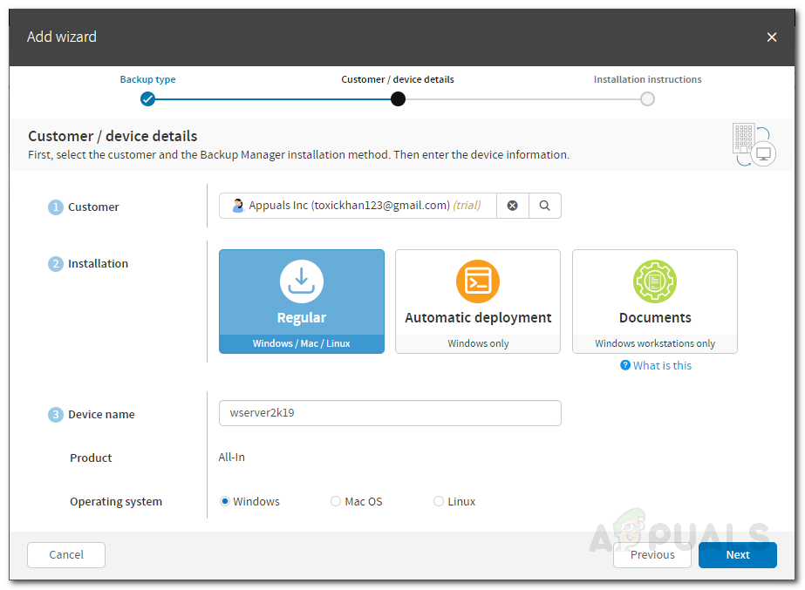Click the Customer / device details heading
805x590 pixels.
pos(113,136)
